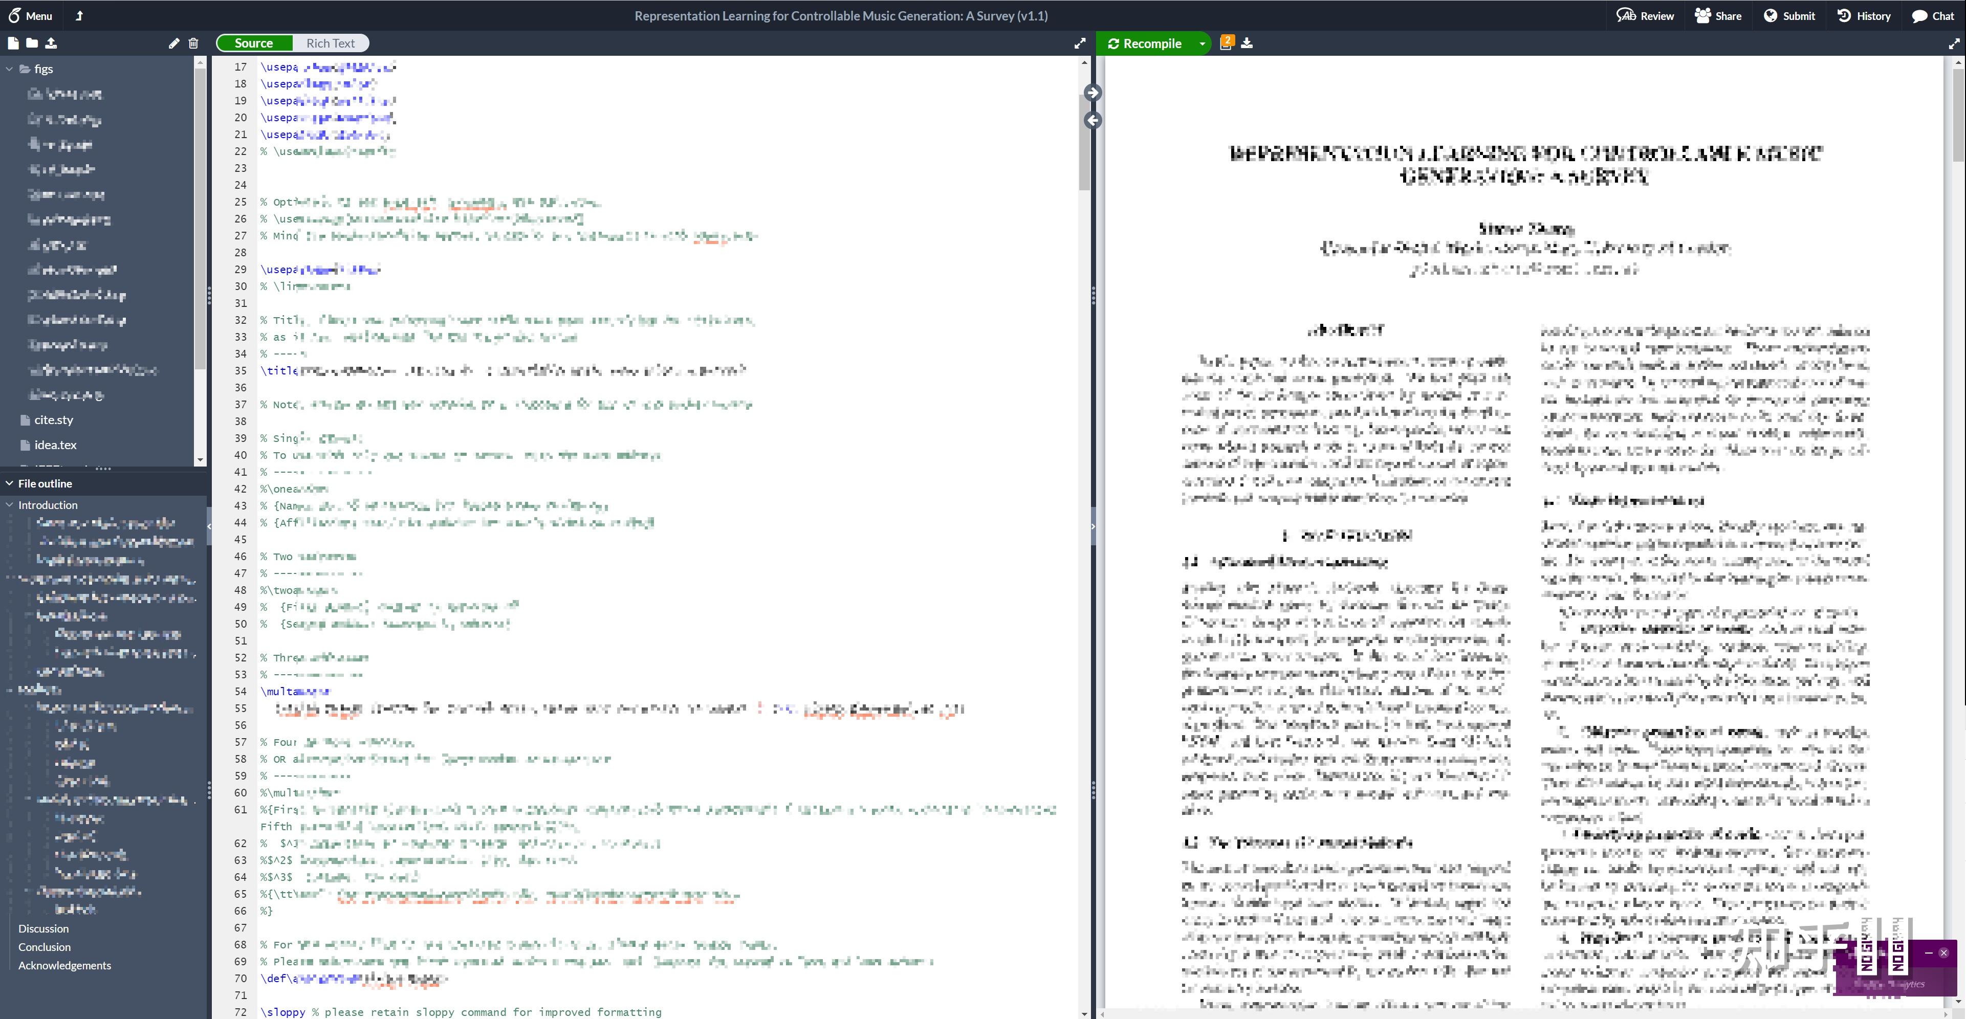Click the delete trash icon
The image size is (1966, 1019).
click(x=193, y=43)
